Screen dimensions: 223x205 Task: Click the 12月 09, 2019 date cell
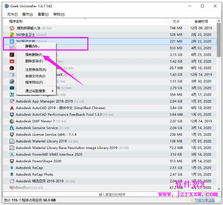[201, 28]
